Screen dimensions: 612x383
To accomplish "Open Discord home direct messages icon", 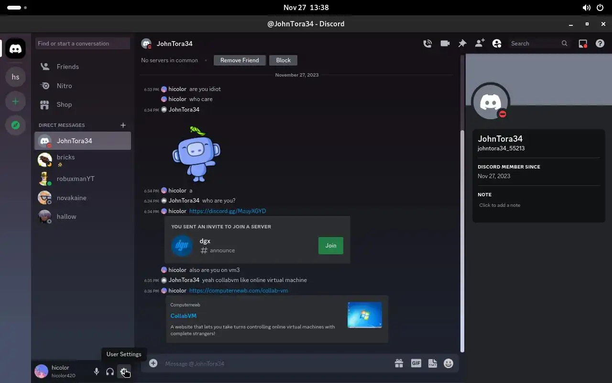I will click(x=15, y=49).
